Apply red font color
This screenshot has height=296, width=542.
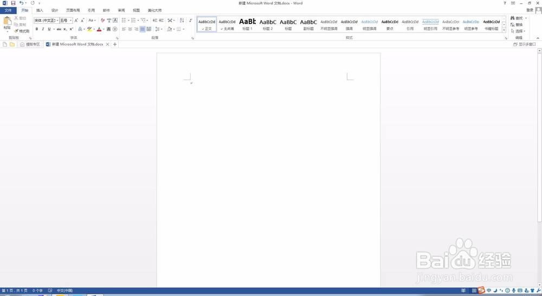[99, 29]
